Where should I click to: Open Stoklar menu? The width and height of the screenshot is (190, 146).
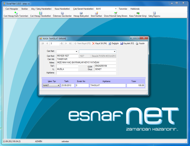tap(24, 9)
